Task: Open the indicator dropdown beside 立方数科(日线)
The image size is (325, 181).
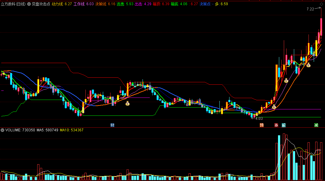Action: click(29, 4)
